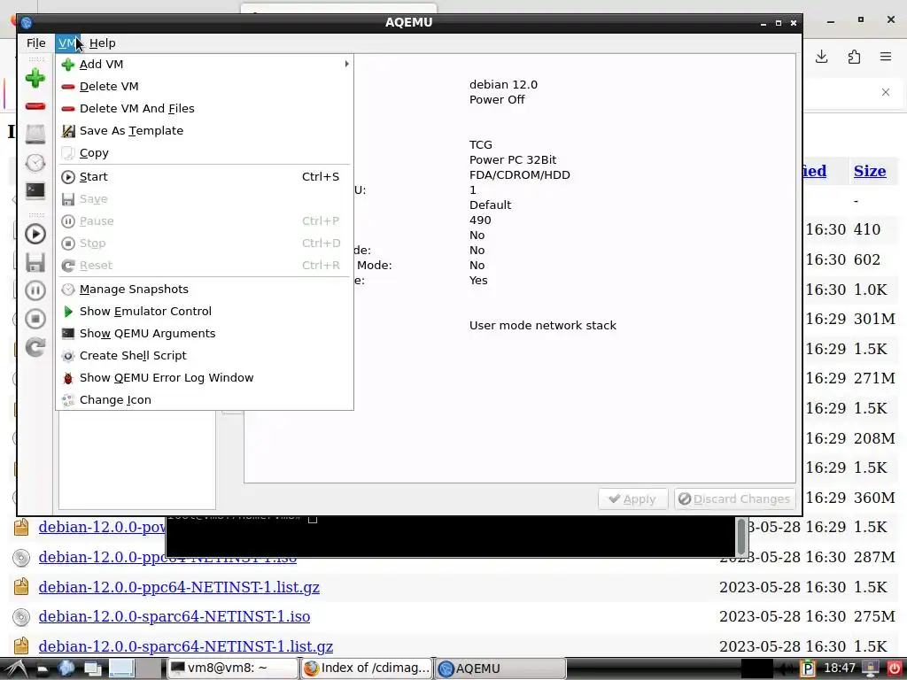This screenshot has width=907, height=680.
Task: Click the AQEMU title bar icon
Action: coord(26,22)
